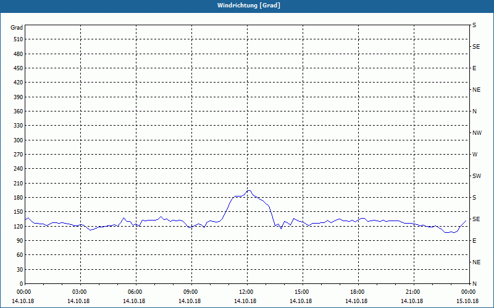Click the N compass label beside 360
The height and width of the screenshot is (308, 494).
point(474,111)
